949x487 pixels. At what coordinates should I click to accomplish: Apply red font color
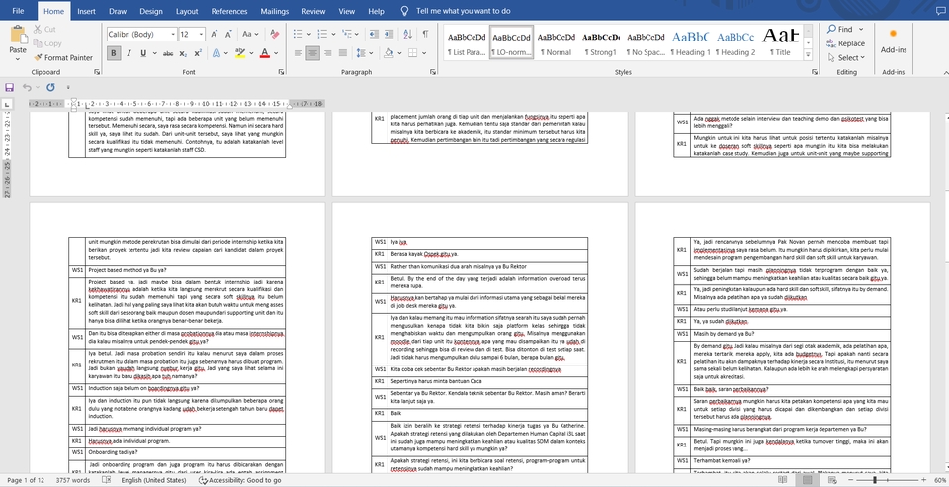click(x=265, y=54)
